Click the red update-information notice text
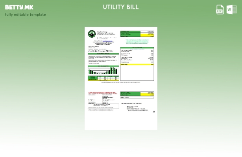Screen dimensions: 242x157 103,93
